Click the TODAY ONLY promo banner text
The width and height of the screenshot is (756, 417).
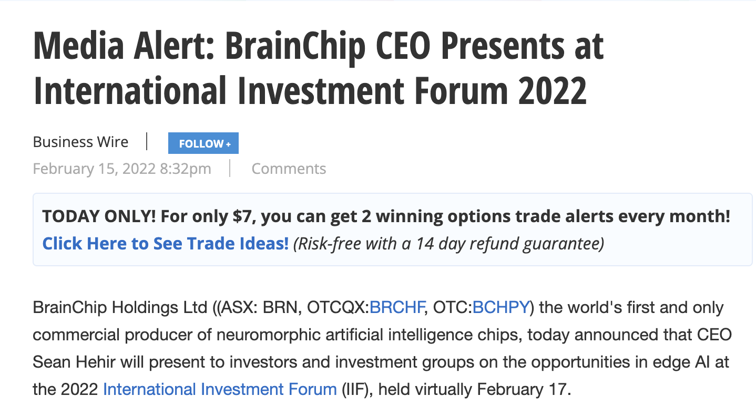(386, 216)
